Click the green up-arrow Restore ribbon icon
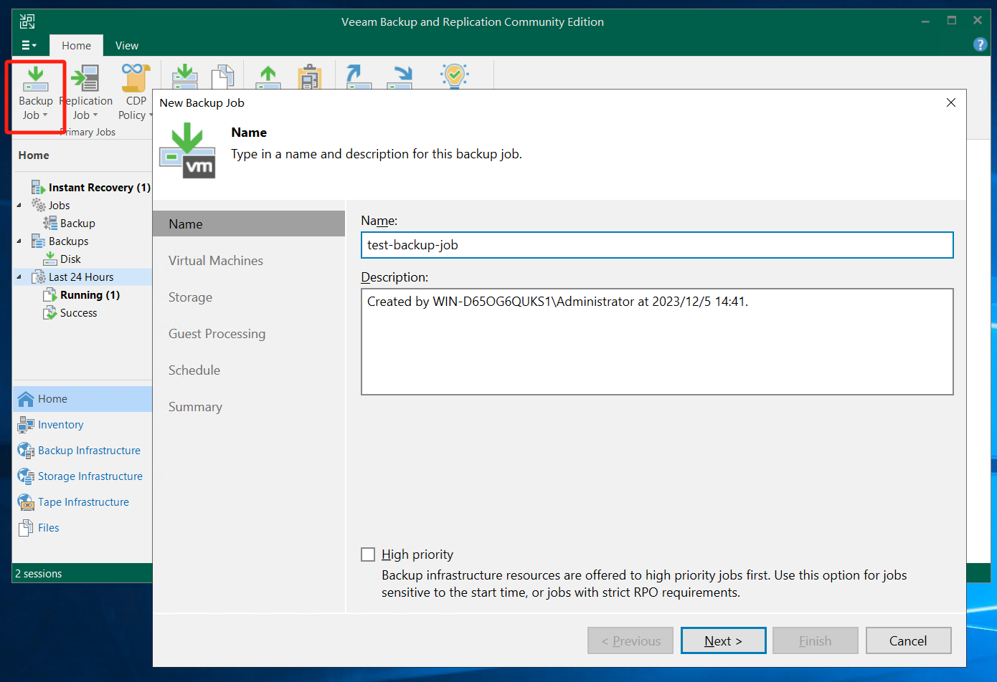This screenshot has height=682, width=997. pos(268,76)
